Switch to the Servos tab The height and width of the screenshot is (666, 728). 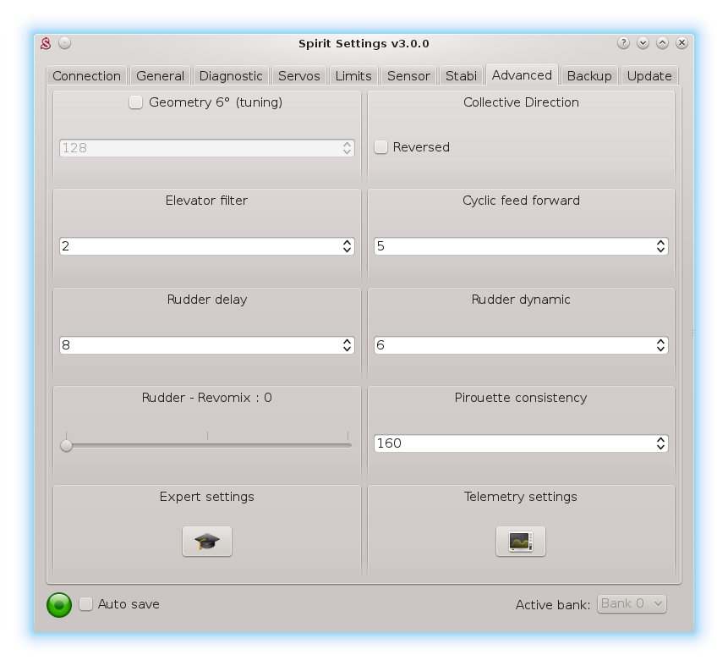pyautogui.click(x=299, y=76)
